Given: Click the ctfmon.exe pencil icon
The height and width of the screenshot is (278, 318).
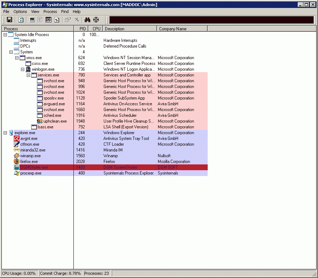Looking at the screenshot, I should (x=17, y=144).
